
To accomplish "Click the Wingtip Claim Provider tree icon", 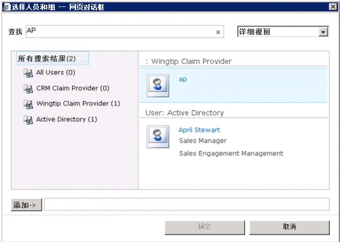I will 28,104.
